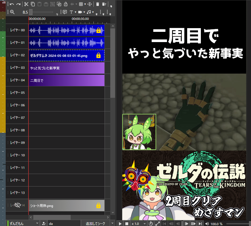Expand grid options dropdown arrow
251x226 pixels.
click(x=85, y=4)
